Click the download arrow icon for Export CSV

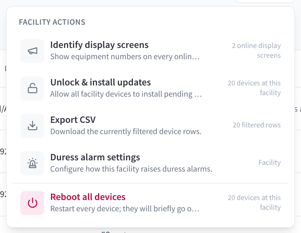[33, 125]
